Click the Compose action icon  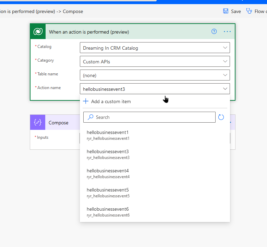[38, 123]
